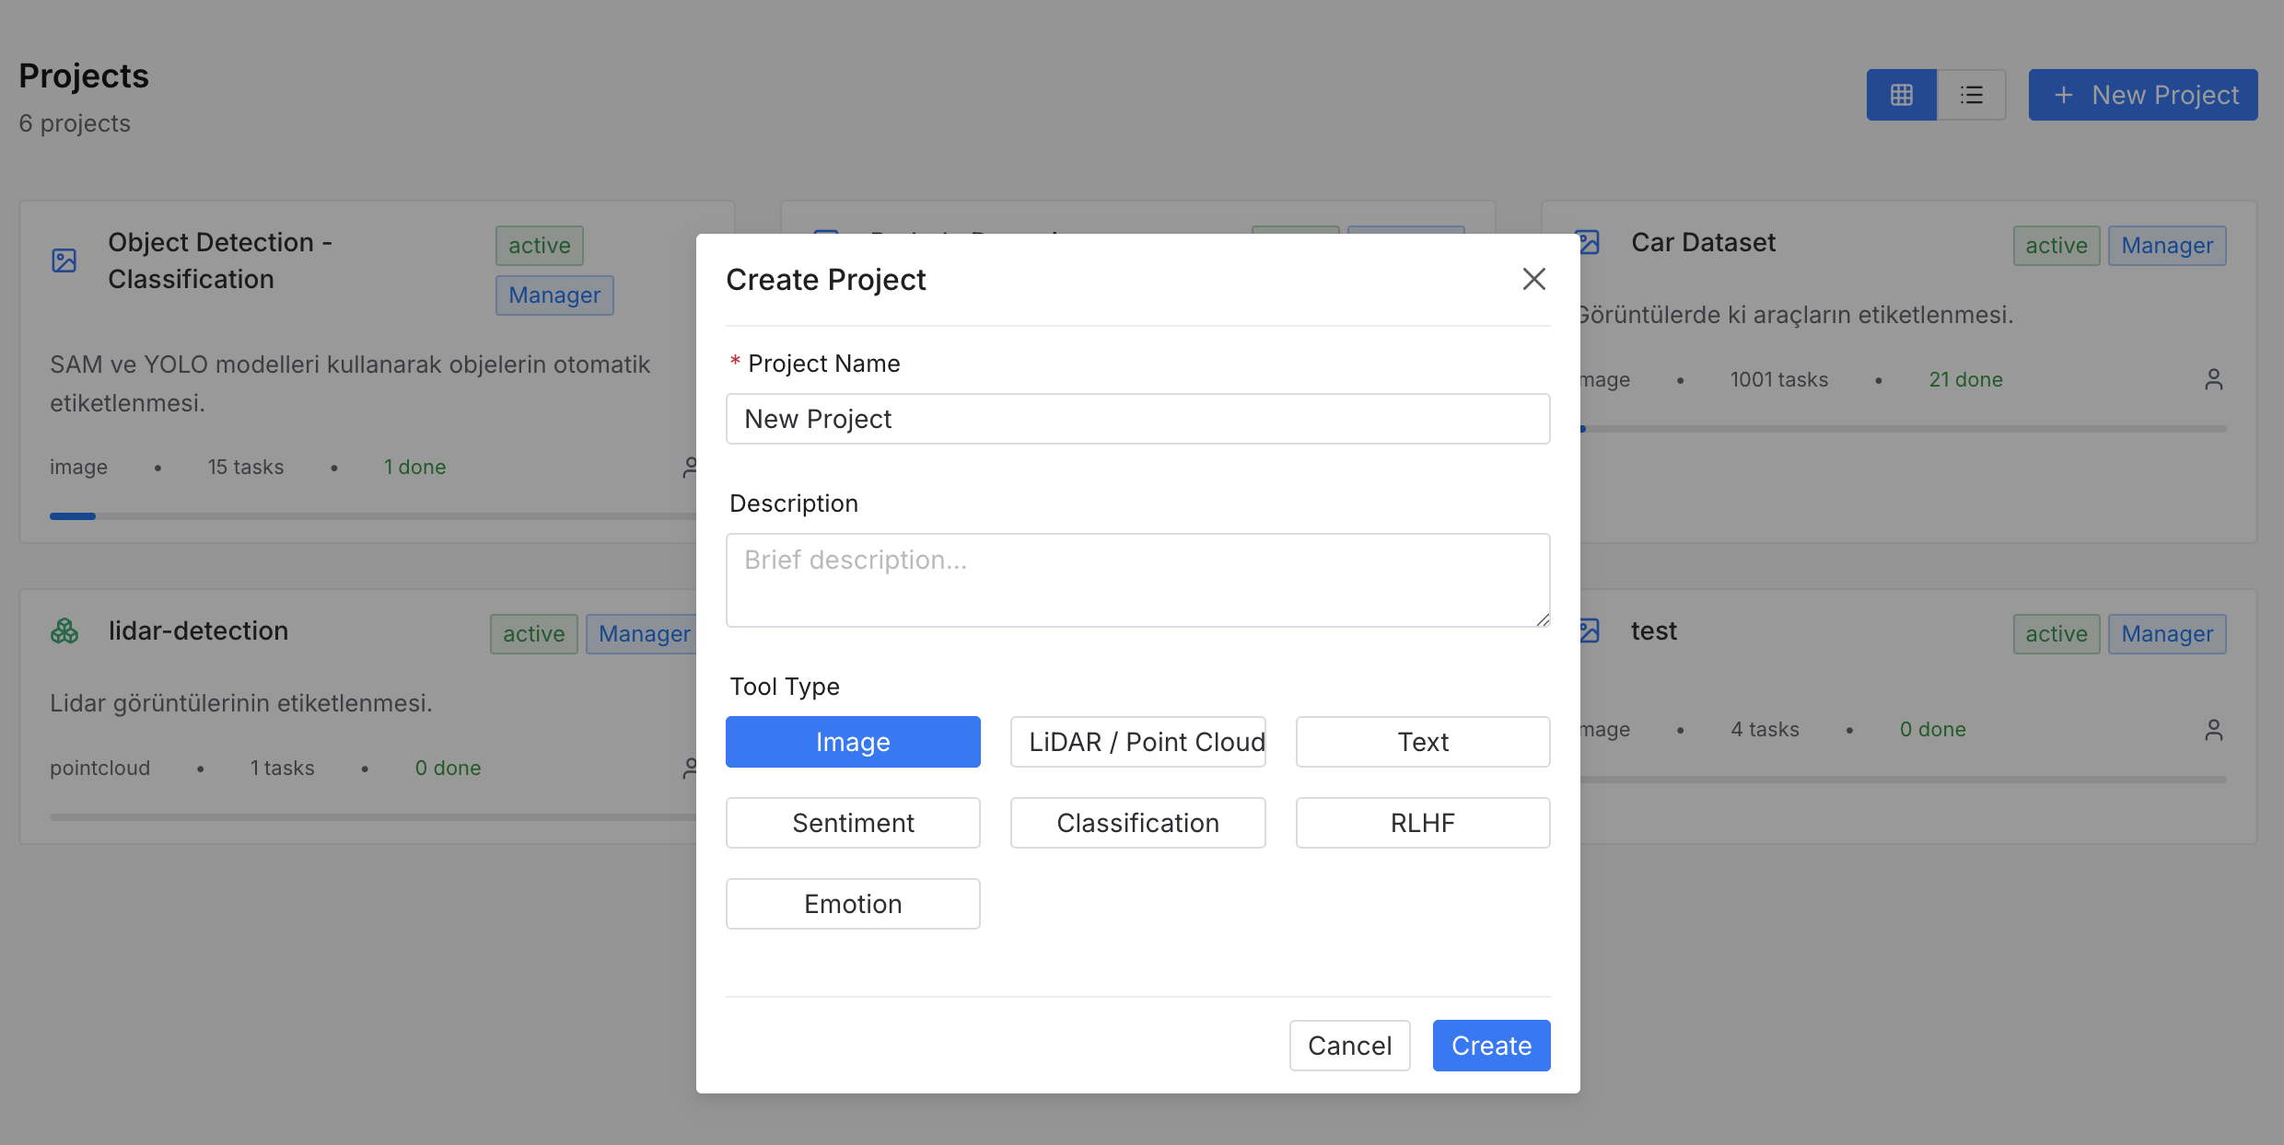Select the RLHF tool type
This screenshot has width=2284, height=1145.
(1422, 823)
